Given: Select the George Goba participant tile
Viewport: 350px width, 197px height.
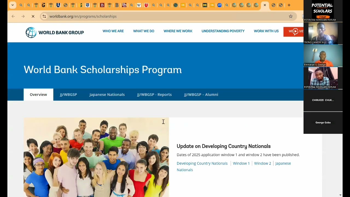Looking at the screenshot, I should (x=323, y=123).
